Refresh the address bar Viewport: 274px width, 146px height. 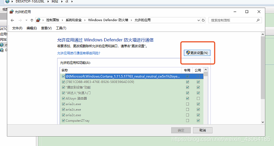tap(203, 20)
